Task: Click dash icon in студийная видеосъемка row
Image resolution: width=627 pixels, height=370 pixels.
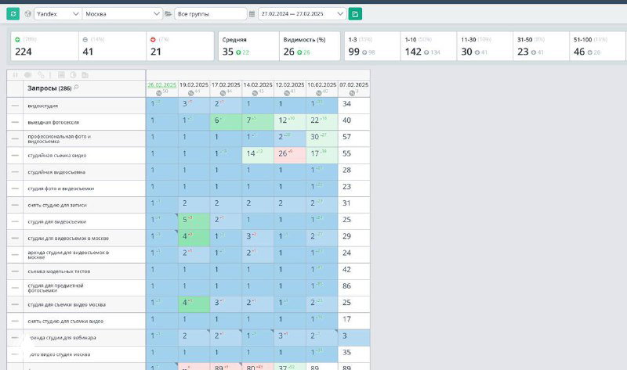Action: click(15, 172)
